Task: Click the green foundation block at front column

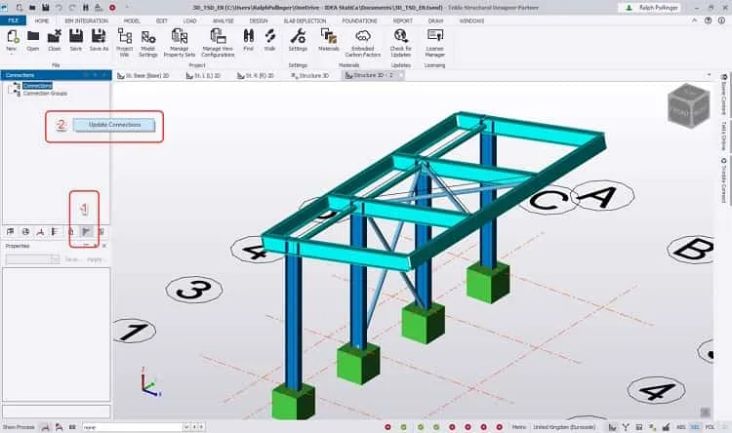Action: click(293, 402)
